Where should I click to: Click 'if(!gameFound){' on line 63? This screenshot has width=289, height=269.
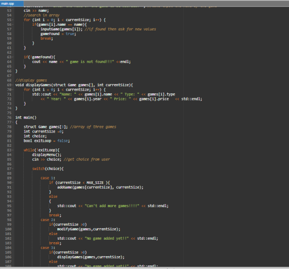39,57
